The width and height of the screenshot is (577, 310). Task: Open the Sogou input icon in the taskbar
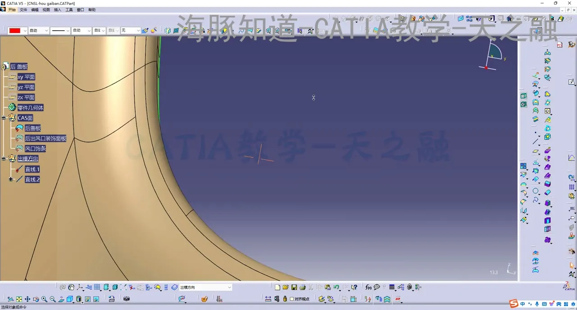click(513, 304)
